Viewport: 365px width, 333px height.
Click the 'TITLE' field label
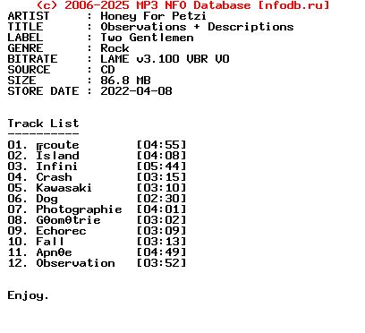point(25,27)
